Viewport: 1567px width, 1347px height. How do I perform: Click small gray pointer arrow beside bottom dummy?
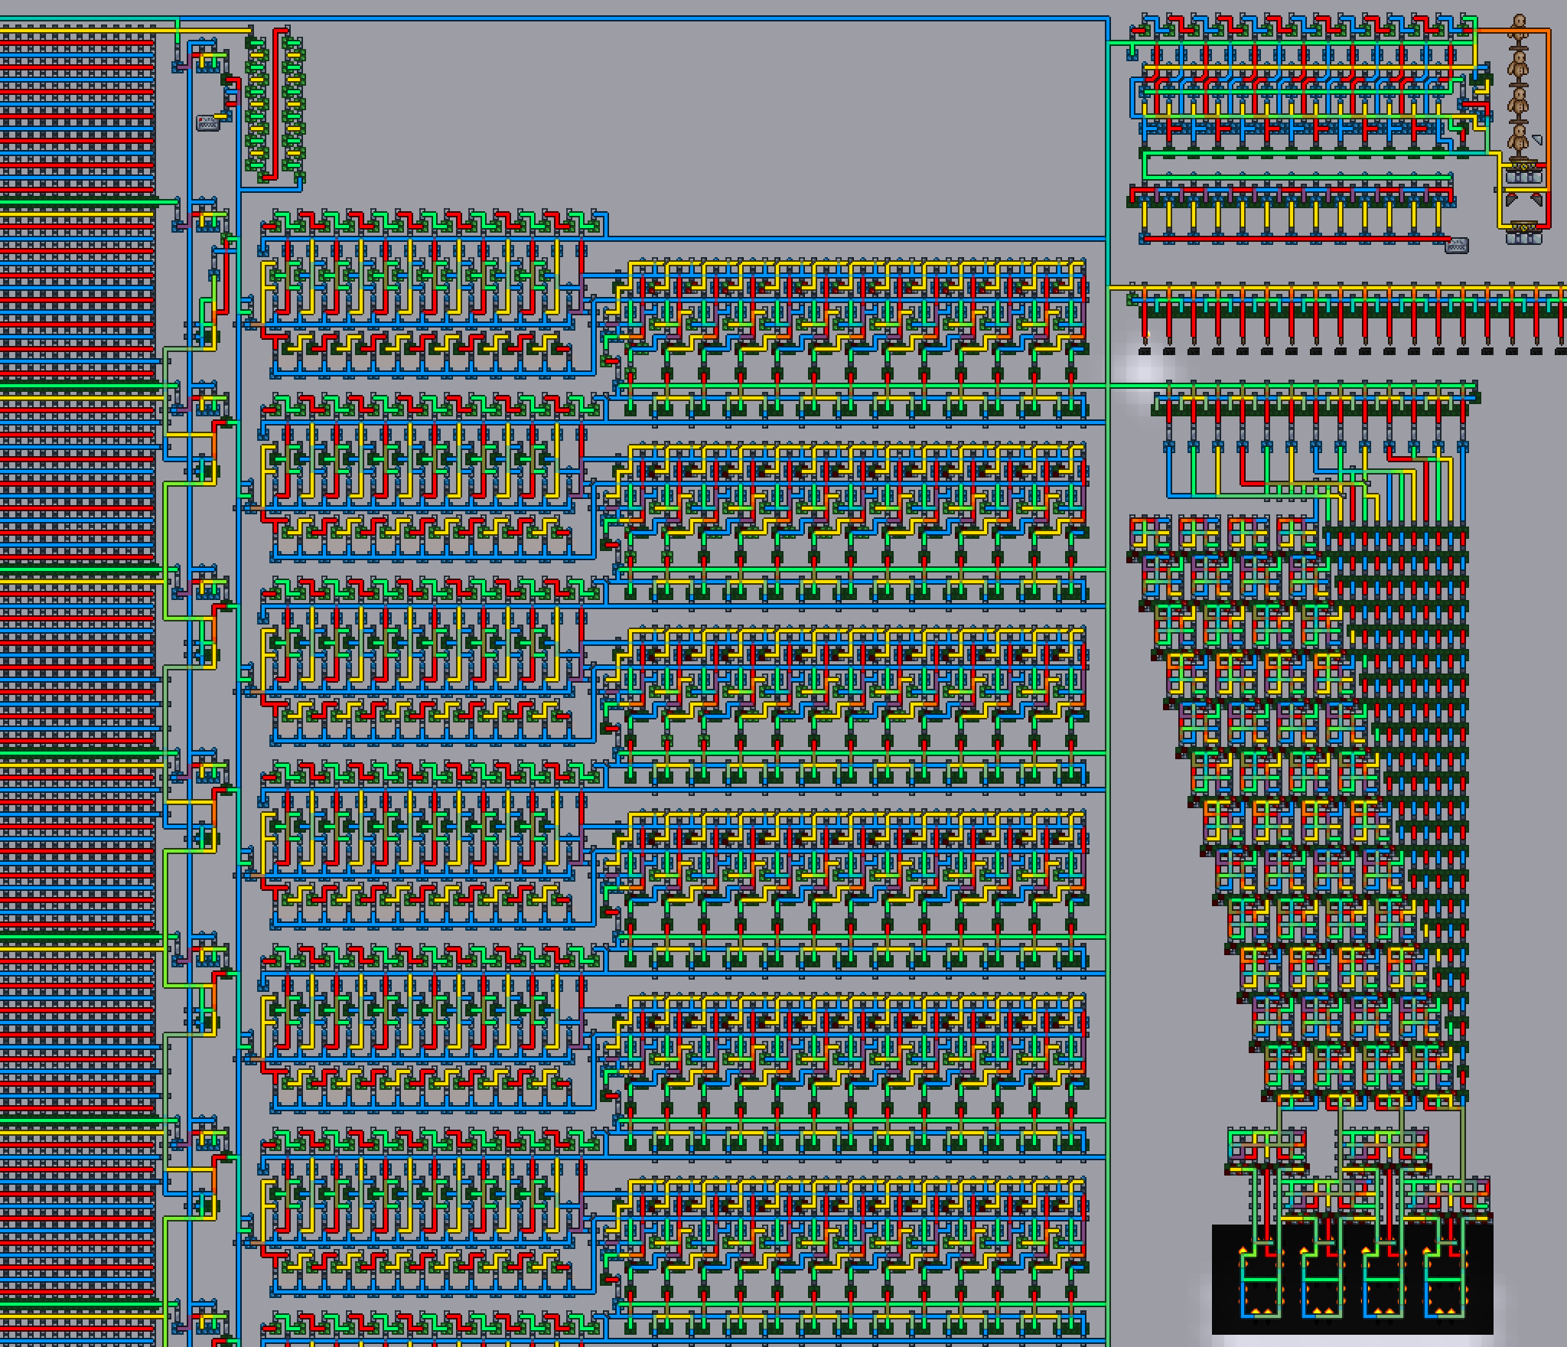1536,139
